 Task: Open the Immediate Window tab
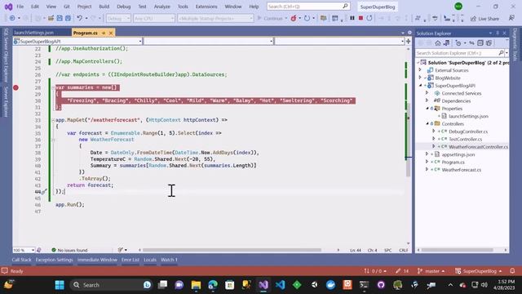[x=97, y=260]
